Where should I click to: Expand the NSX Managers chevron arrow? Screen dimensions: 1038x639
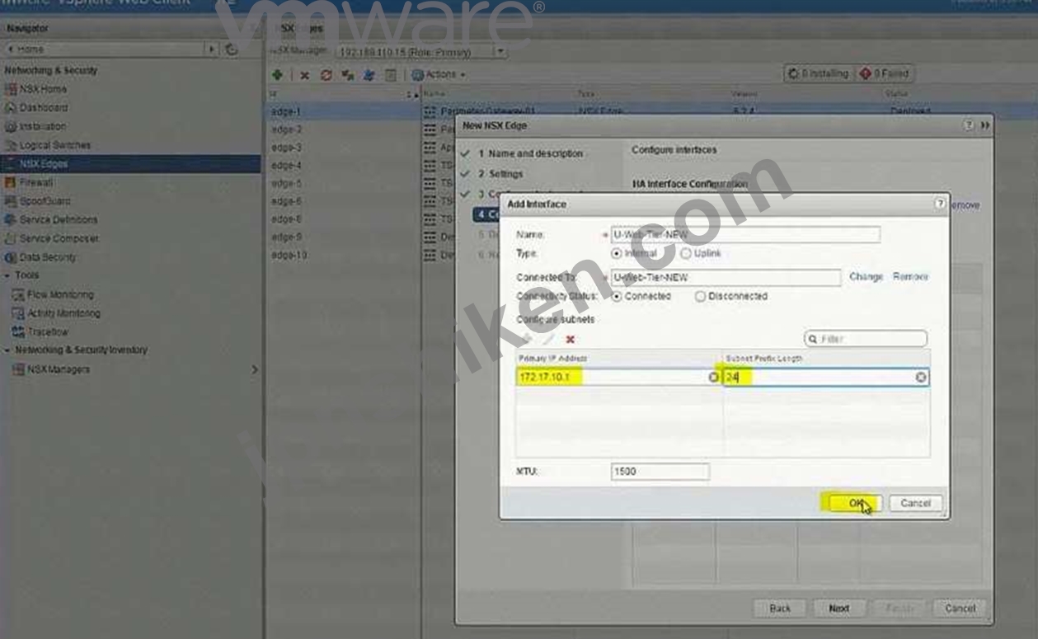coord(254,369)
